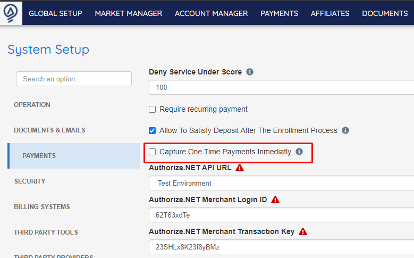Click warning triangle beside Merchant Login ID
The width and height of the screenshot is (414, 258).
275,199
